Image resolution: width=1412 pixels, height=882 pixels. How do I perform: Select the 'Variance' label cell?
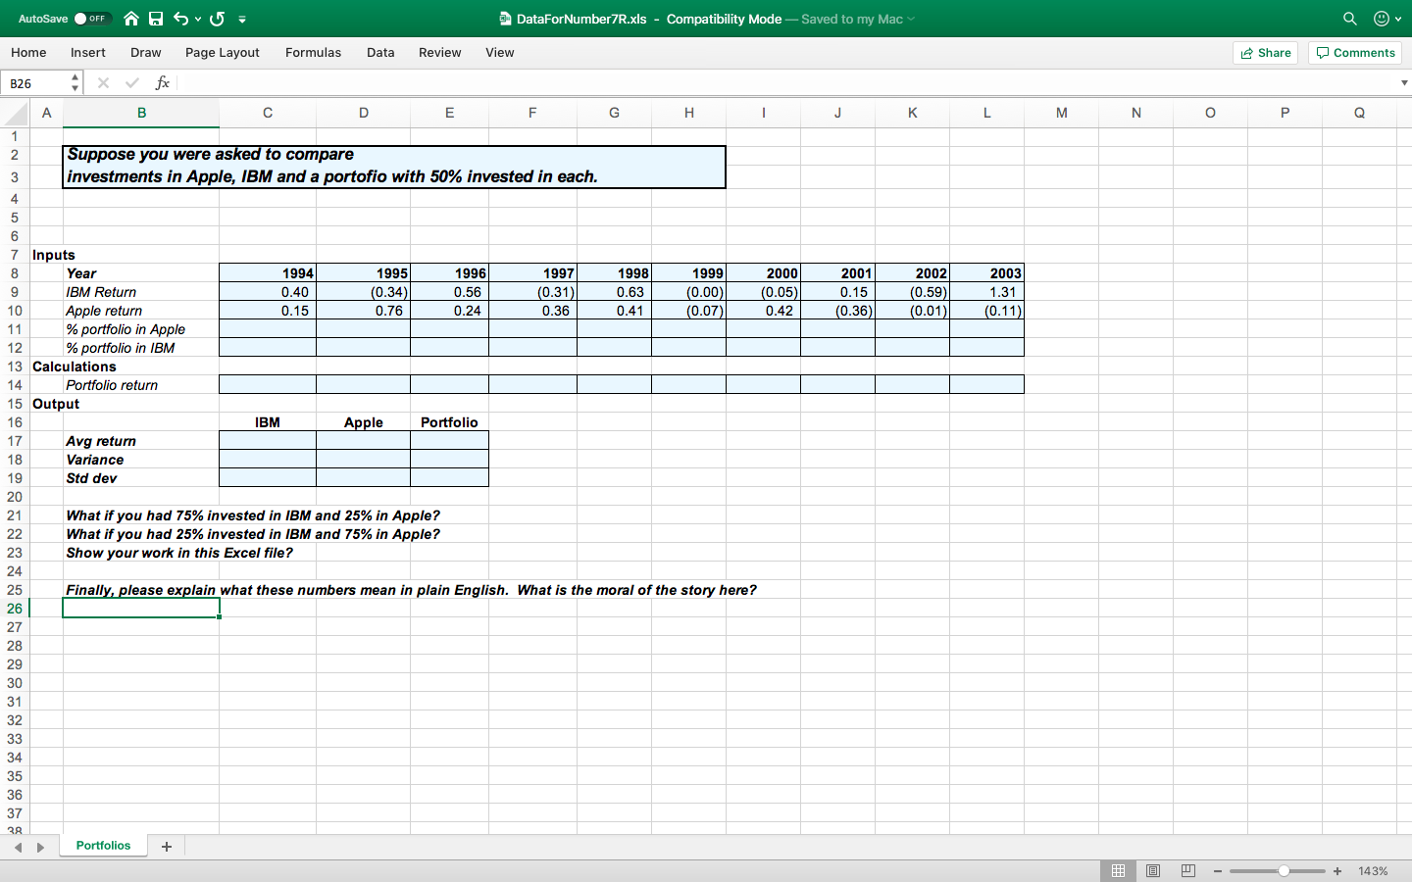(141, 460)
